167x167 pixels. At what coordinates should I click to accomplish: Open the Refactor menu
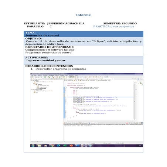tap(45, 75)
